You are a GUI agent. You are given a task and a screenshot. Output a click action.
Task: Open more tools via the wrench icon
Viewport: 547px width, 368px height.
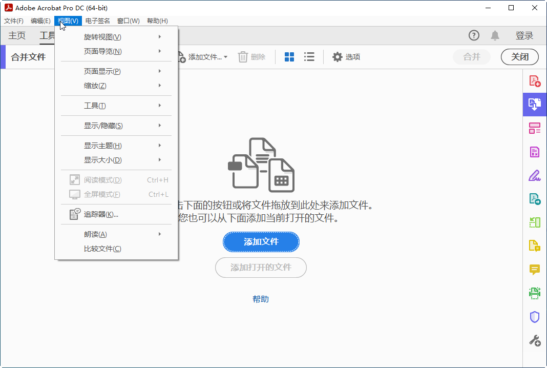[535, 340]
